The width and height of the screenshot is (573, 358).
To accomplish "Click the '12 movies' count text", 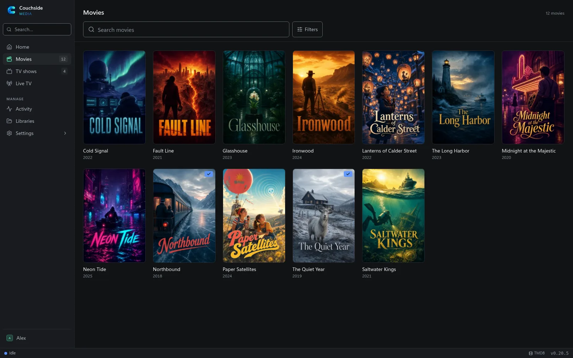I will point(555,13).
